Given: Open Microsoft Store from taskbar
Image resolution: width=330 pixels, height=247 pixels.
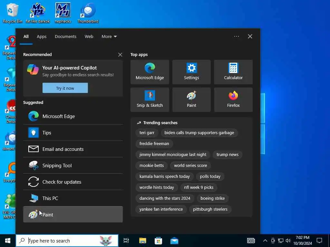Looking at the screenshot, I should click(158, 241).
